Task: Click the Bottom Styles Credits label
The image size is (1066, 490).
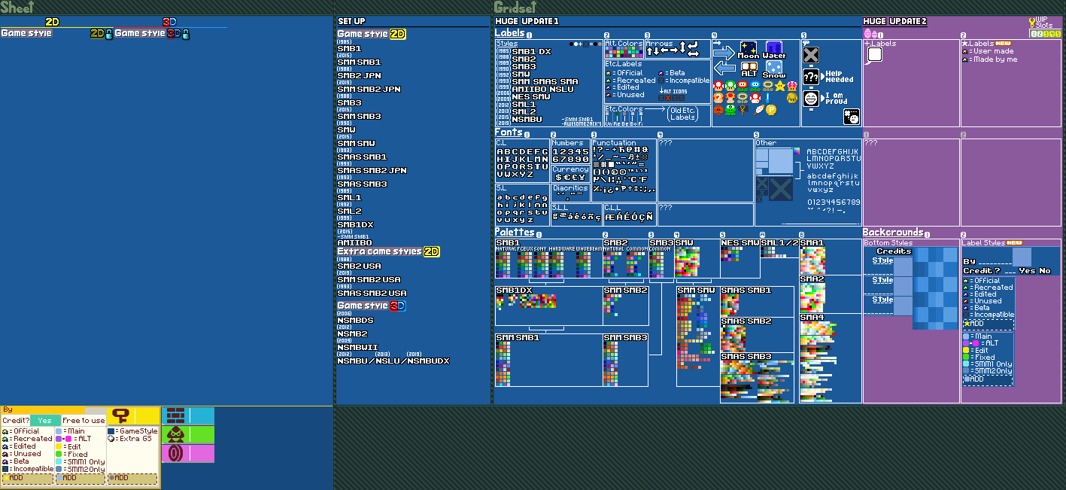Action: pyautogui.click(x=894, y=251)
